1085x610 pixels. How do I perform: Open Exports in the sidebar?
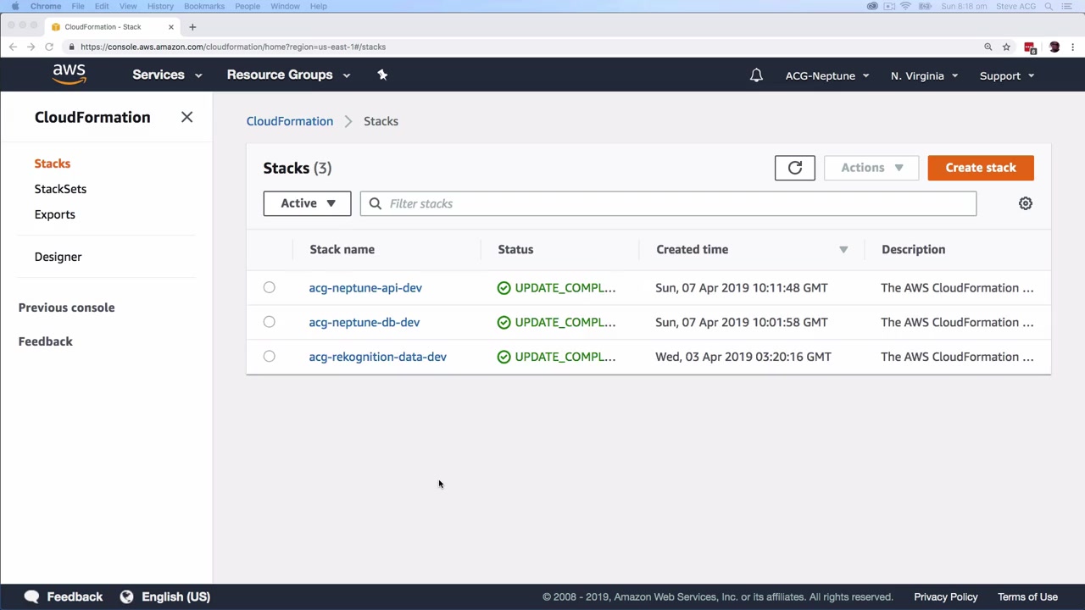pos(55,214)
